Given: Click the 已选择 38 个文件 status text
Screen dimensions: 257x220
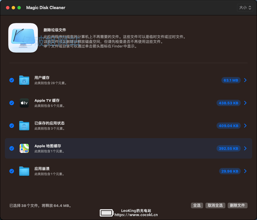Looking at the screenshot, I should click(40, 206).
